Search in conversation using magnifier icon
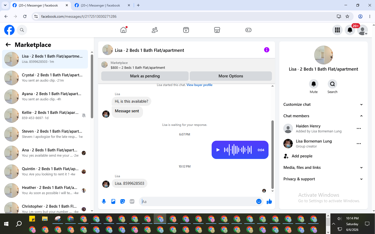The image size is (375, 234). point(332,84)
